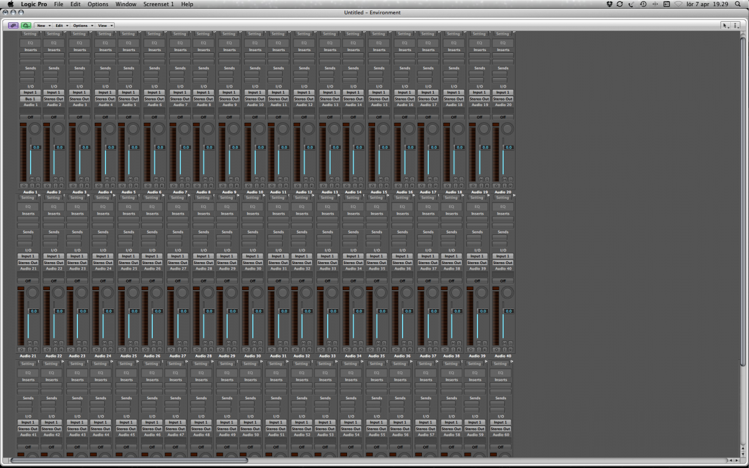Viewport: 749px width, 468px height.
Task: Open the automation mode Off menu on Audio 4
Action: click(x=104, y=117)
